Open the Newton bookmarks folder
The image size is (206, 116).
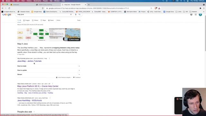click(193, 12)
